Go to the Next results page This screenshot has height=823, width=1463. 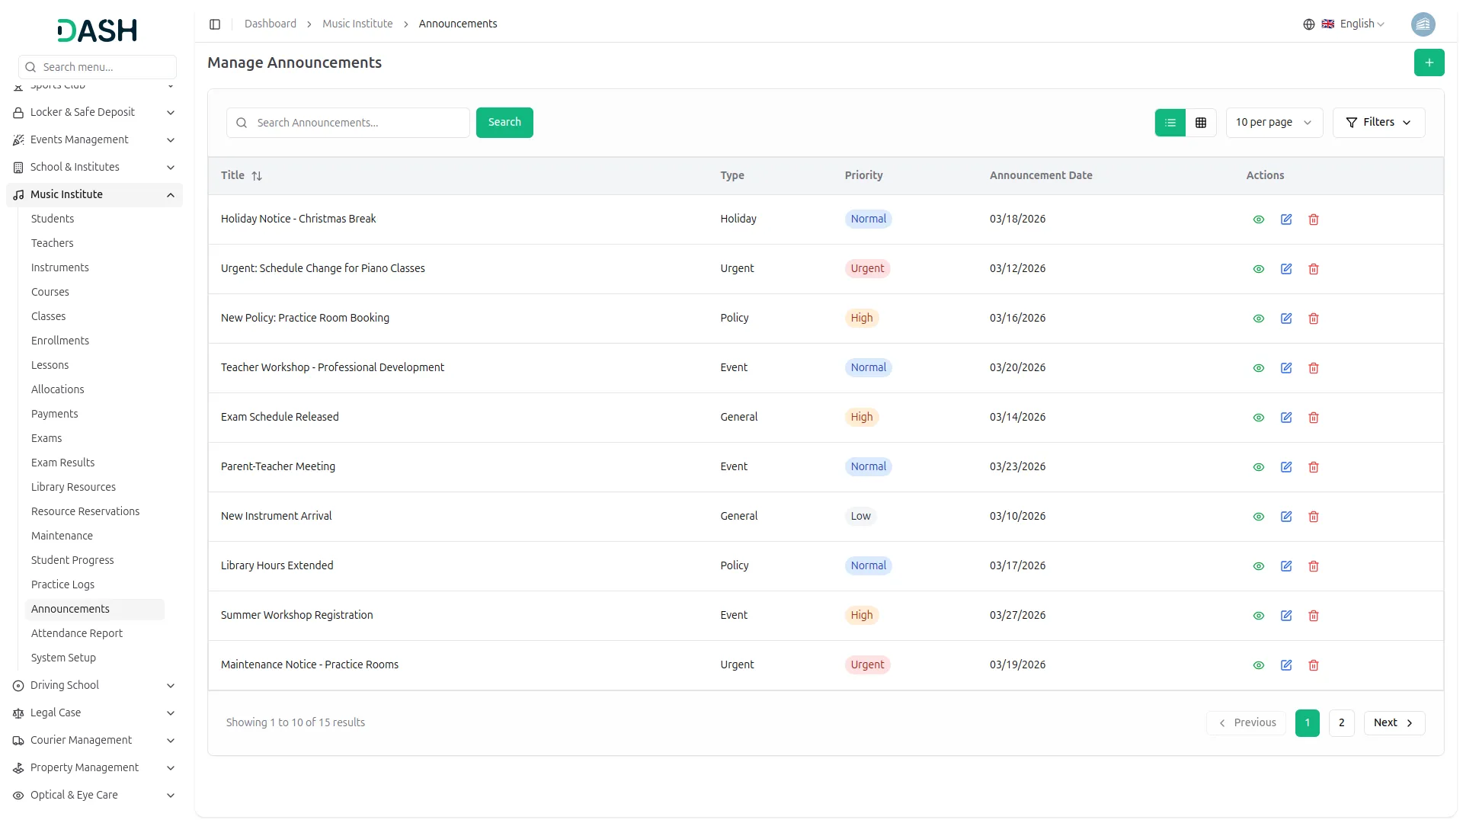[x=1393, y=722]
